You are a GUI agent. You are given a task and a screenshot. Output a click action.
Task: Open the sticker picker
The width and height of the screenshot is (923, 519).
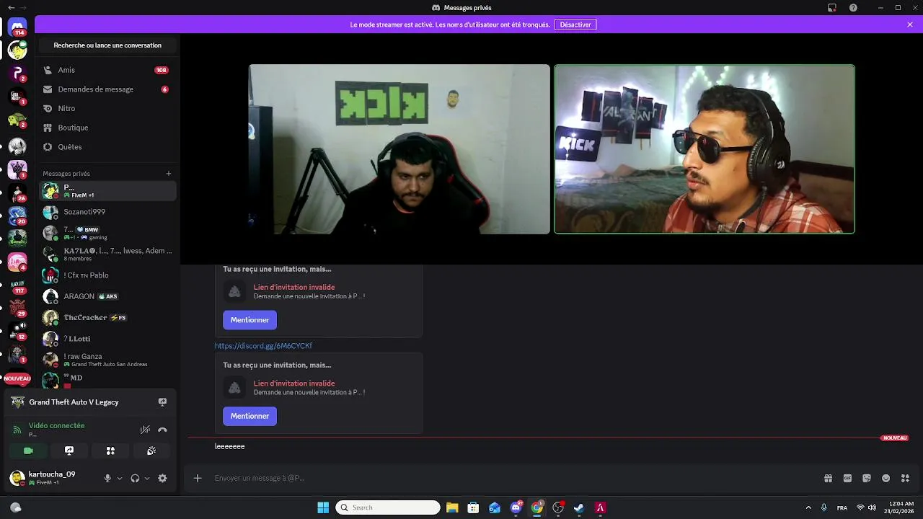pyautogui.click(x=867, y=478)
